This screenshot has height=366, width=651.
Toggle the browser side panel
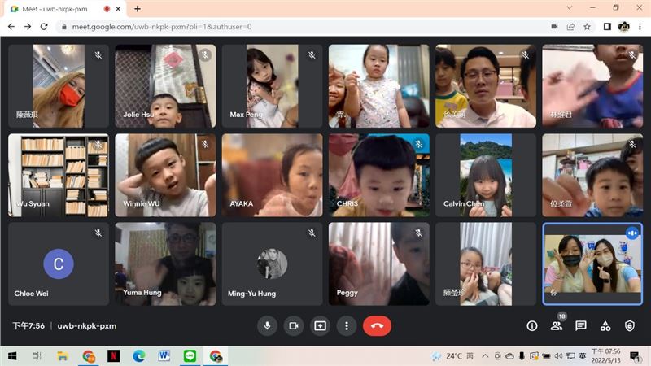pos(607,26)
